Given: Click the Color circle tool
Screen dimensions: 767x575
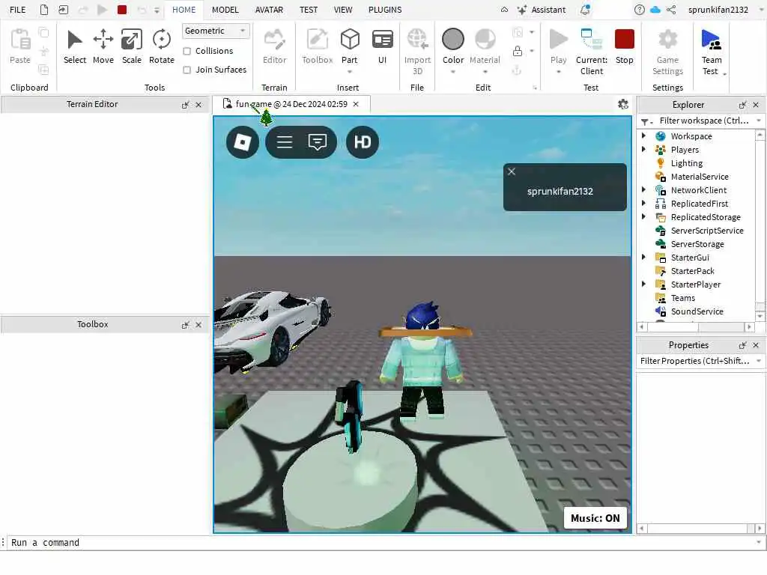Looking at the screenshot, I should (453, 39).
